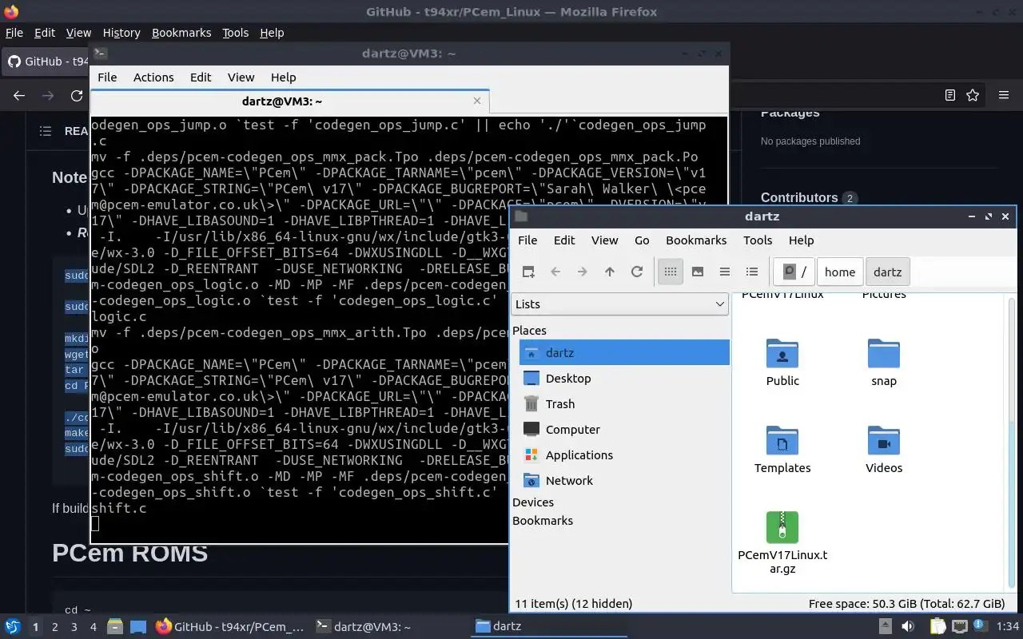The width and height of the screenshot is (1023, 639).
Task: Switch file manager to icon view
Action: coord(671,272)
